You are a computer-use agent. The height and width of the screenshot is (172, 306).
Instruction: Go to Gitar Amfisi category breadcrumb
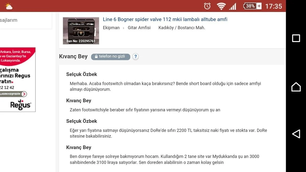139,28
